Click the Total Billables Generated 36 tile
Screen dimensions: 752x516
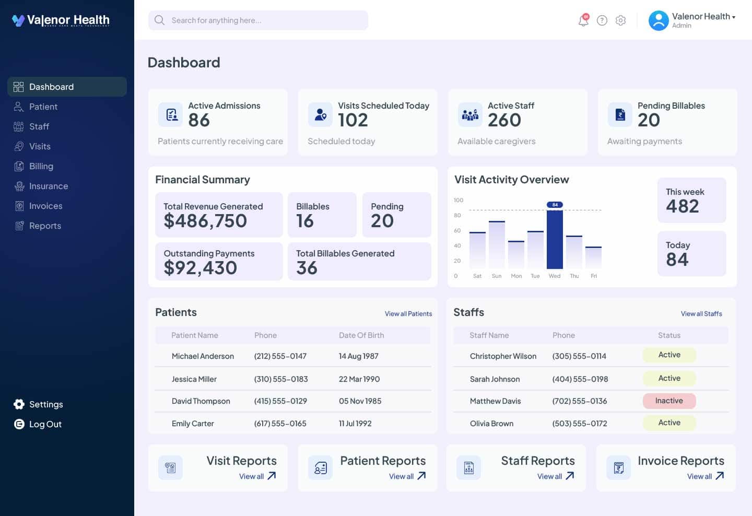[359, 261]
